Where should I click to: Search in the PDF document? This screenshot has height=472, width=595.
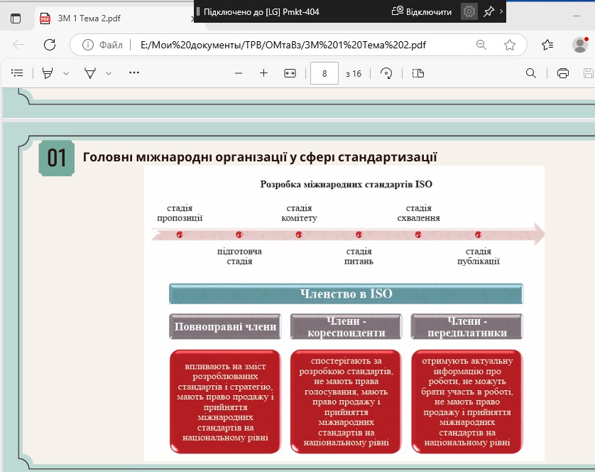click(x=531, y=73)
